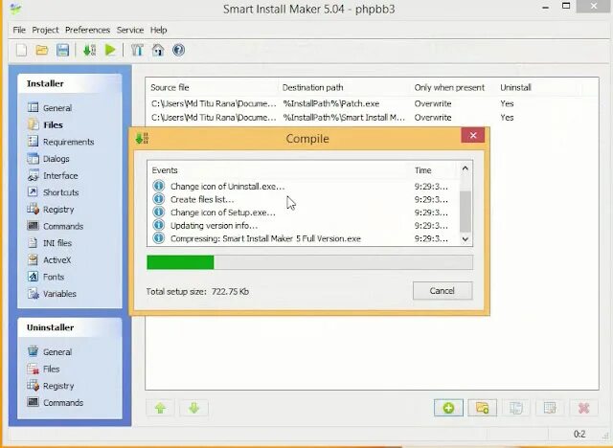Click the Events column header

click(279, 170)
